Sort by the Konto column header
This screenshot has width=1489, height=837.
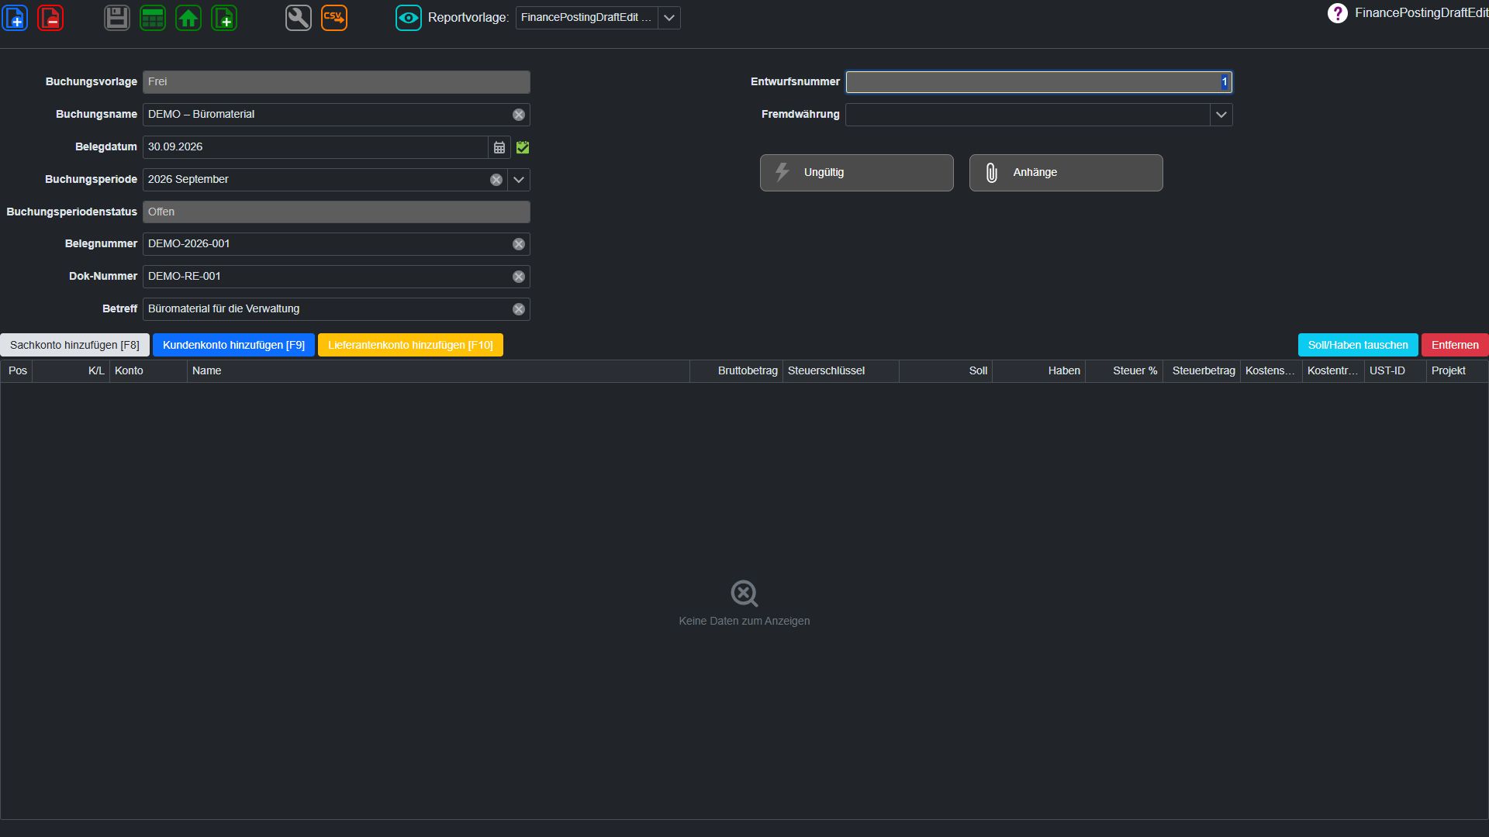[x=148, y=371]
